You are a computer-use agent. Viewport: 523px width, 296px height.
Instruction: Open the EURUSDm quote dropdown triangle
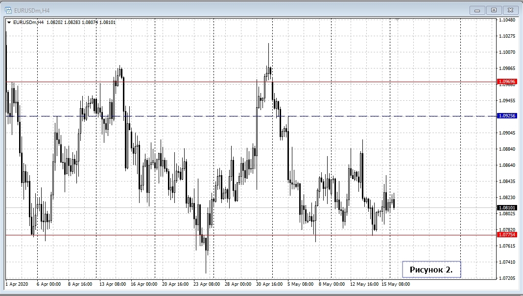tap(8, 22)
